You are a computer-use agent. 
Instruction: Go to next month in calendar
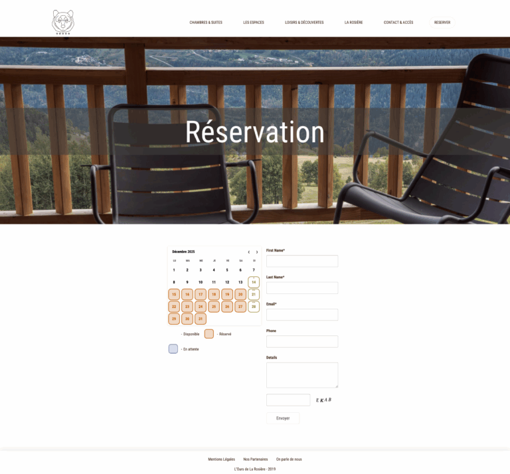[x=257, y=252]
